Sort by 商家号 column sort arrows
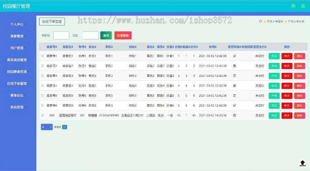 point(56,47)
